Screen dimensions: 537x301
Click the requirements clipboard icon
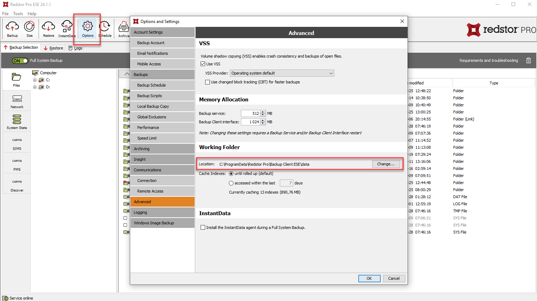point(529,60)
